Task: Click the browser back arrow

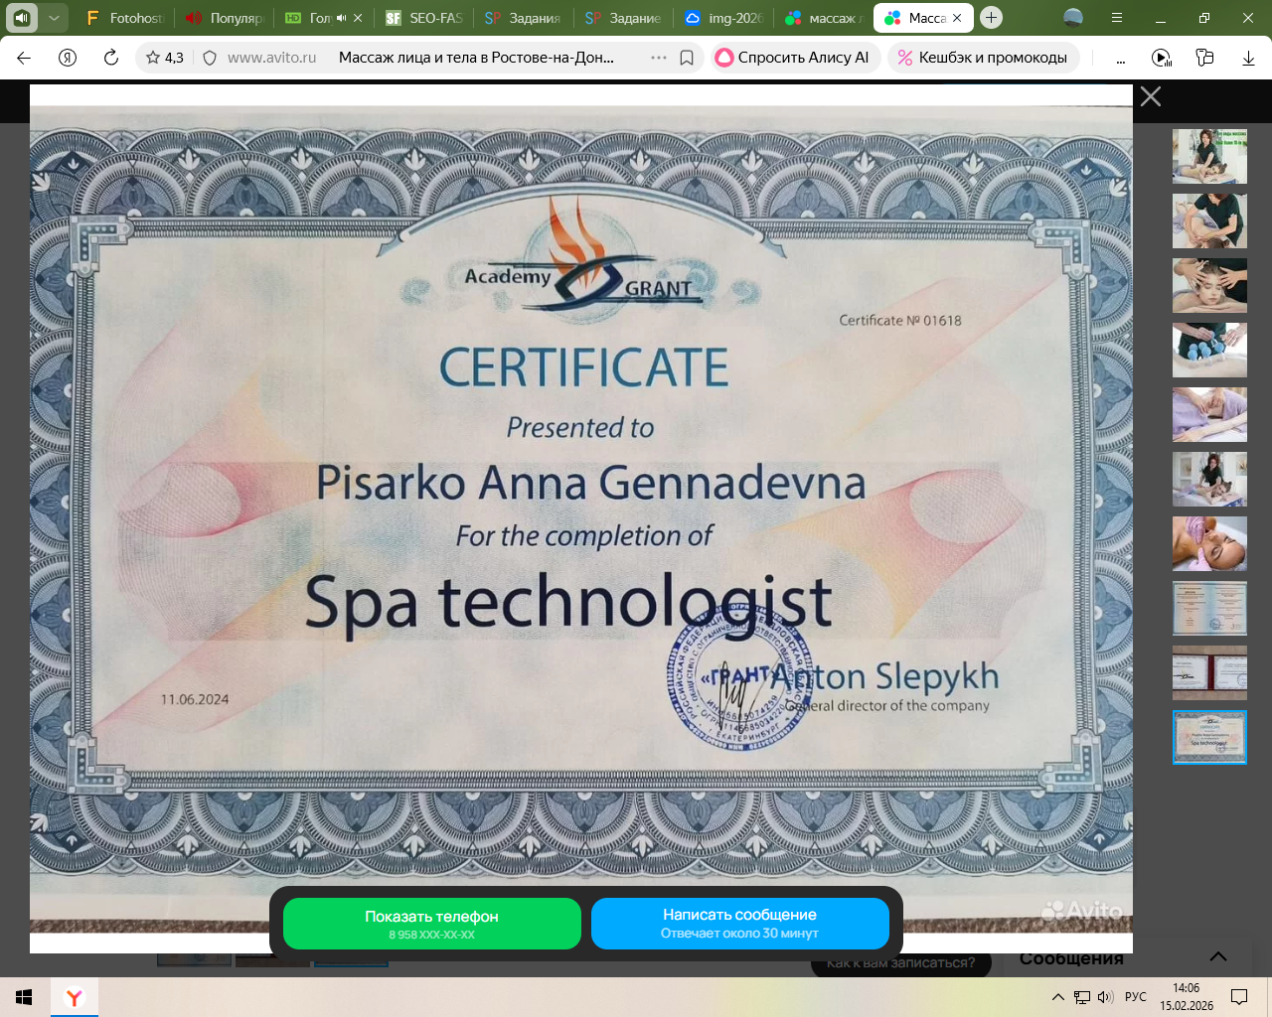Action: pyautogui.click(x=24, y=58)
